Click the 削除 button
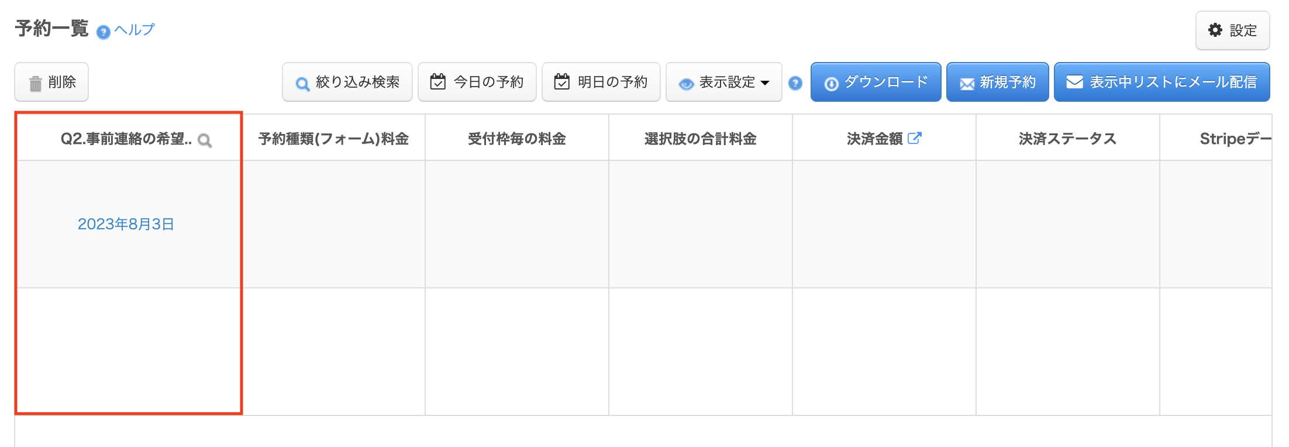Viewport: 1289px width, 447px height. pyautogui.click(x=51, y=82)
